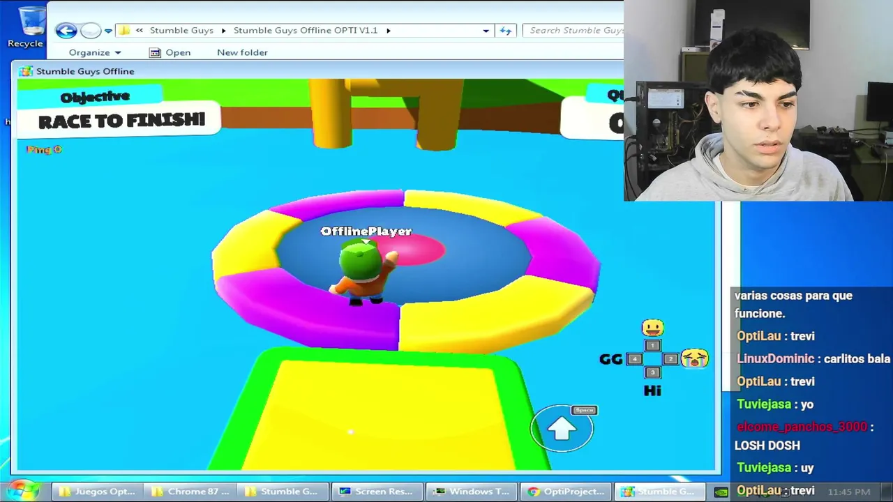893x502 pixels.
Task: Click OptiLau chat username above LinuxDominic
Action: [758, 336]
